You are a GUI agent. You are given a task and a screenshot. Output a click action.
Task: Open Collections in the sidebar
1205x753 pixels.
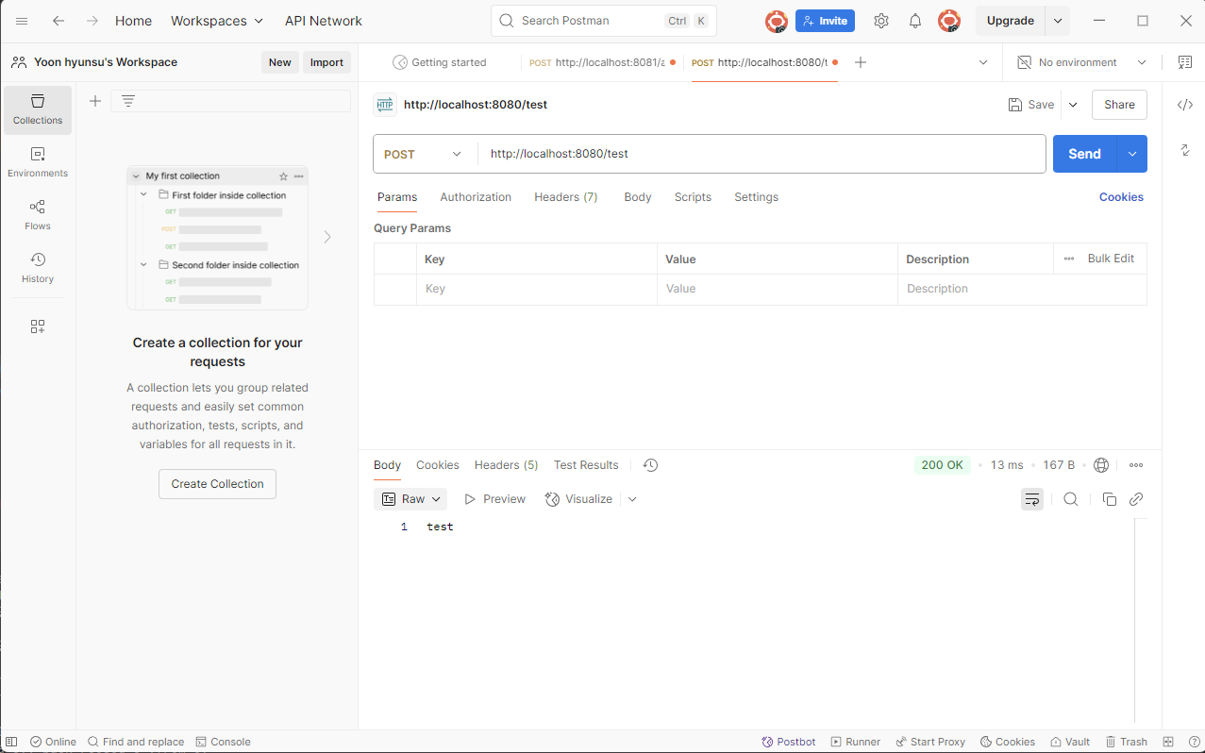coord(38,109)
